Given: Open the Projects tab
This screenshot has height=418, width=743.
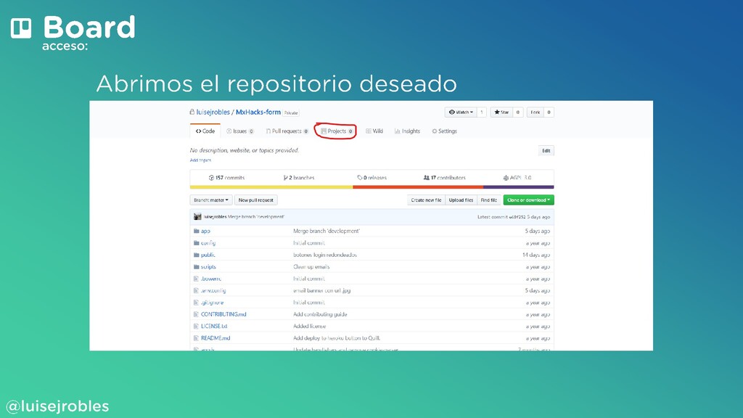Looking at the screenshot, I should click(x=337, y=131).
